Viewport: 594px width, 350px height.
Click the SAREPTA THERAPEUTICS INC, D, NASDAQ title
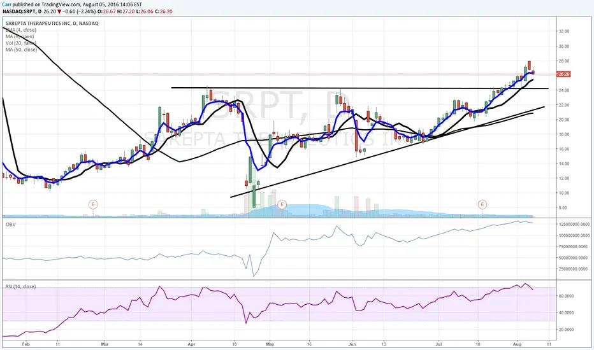point(52,24)
